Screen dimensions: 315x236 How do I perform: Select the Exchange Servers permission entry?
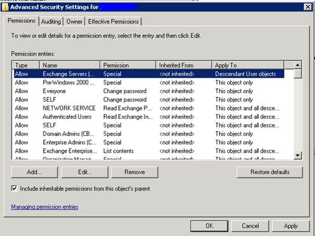point(149,74)
